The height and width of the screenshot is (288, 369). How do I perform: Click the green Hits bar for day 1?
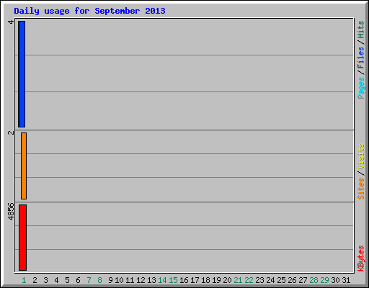(x=19, y=74)
